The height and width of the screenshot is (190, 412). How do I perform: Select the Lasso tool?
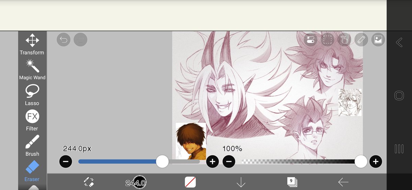point(32,95)
